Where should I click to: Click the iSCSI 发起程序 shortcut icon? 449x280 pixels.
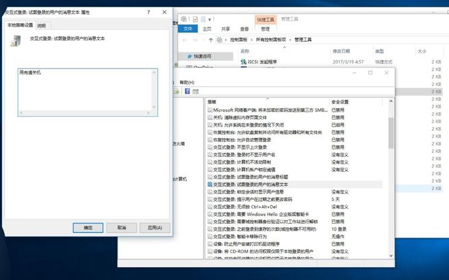244,61
